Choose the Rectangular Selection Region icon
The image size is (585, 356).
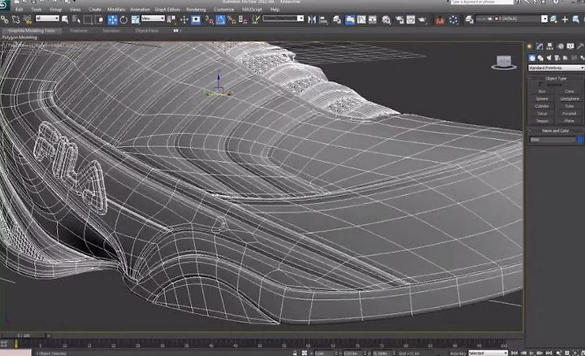coord(88,20)
